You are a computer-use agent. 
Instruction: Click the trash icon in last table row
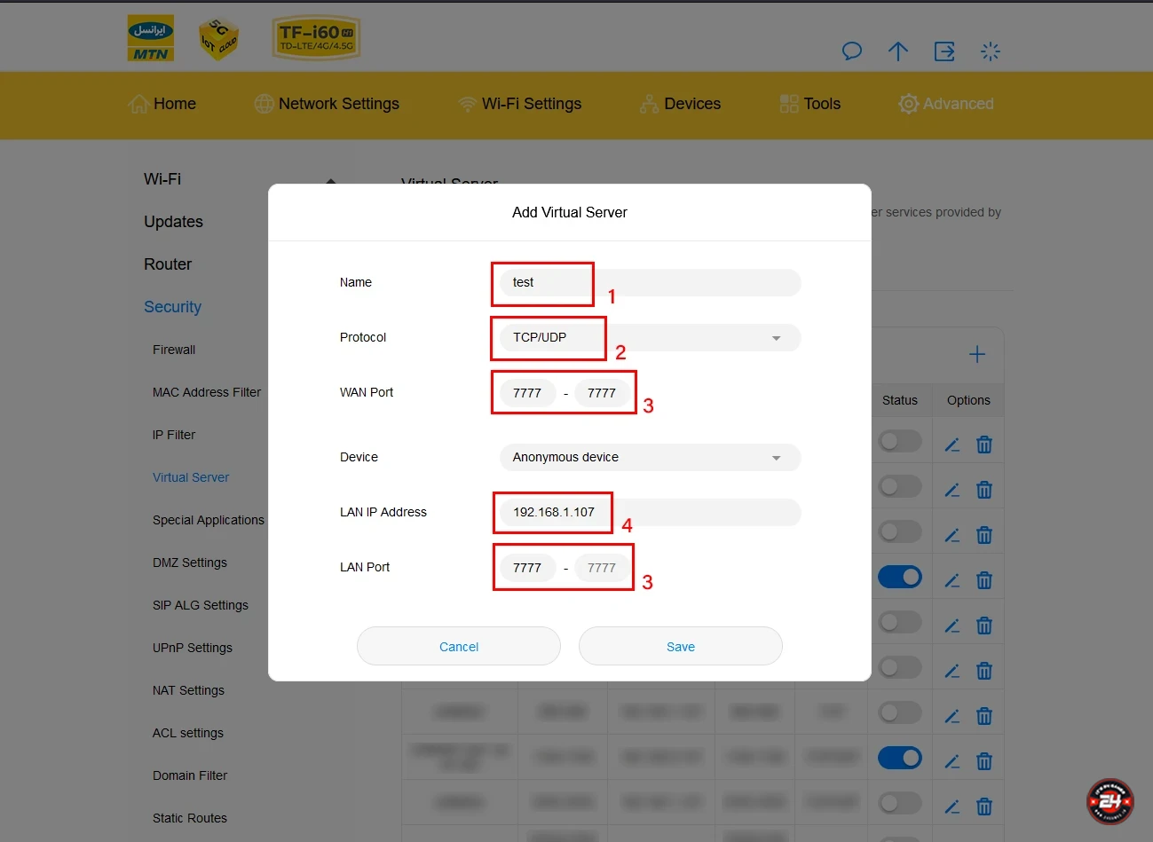[984, 807]
